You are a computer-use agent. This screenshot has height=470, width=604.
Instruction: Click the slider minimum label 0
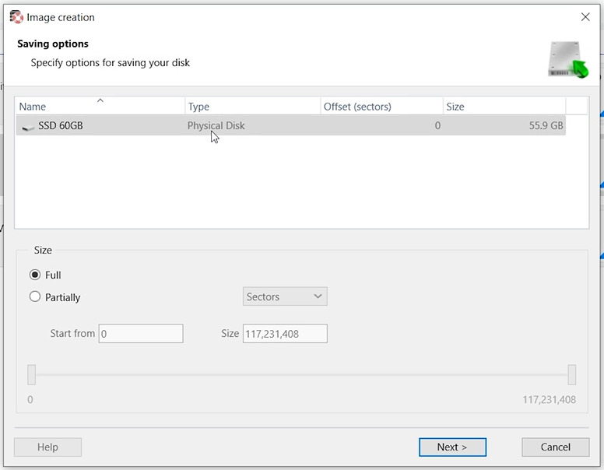pos(30,399)
